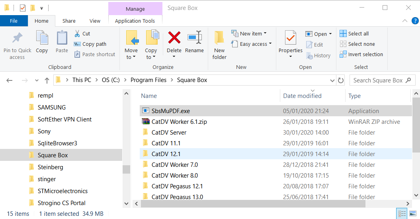Select the SqliteBrowser3 folder
The height and width of the screenshot is (219, 420).
point(57,143)
